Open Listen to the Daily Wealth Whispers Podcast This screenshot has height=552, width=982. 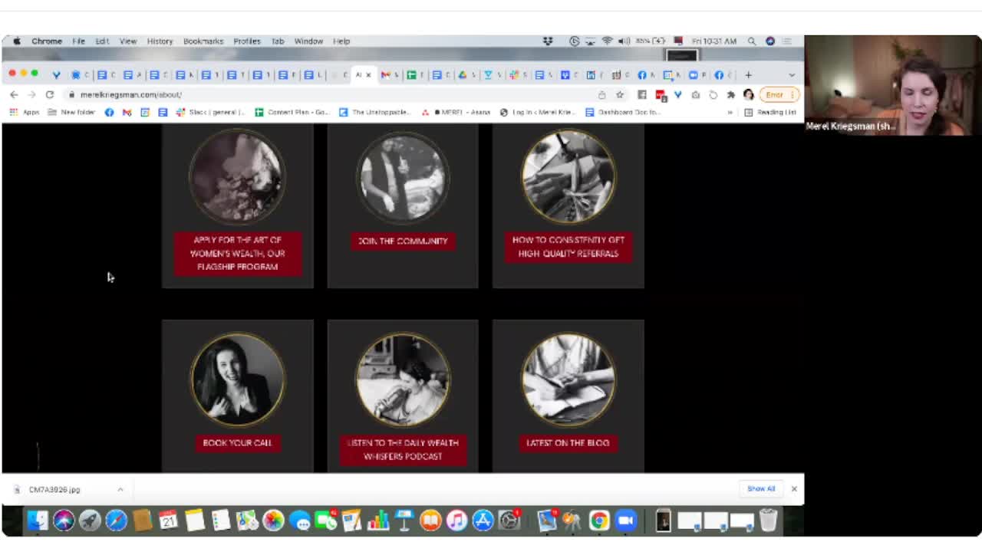(403, 449)
